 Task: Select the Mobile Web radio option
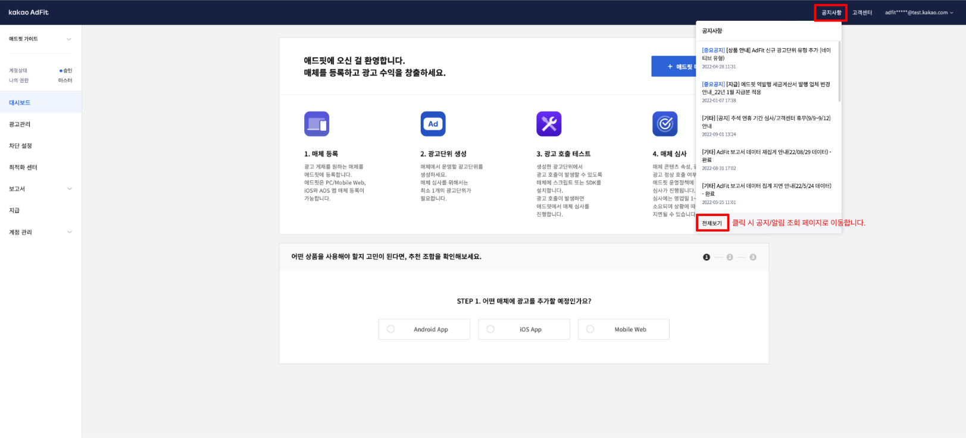(x=590, y=329)
